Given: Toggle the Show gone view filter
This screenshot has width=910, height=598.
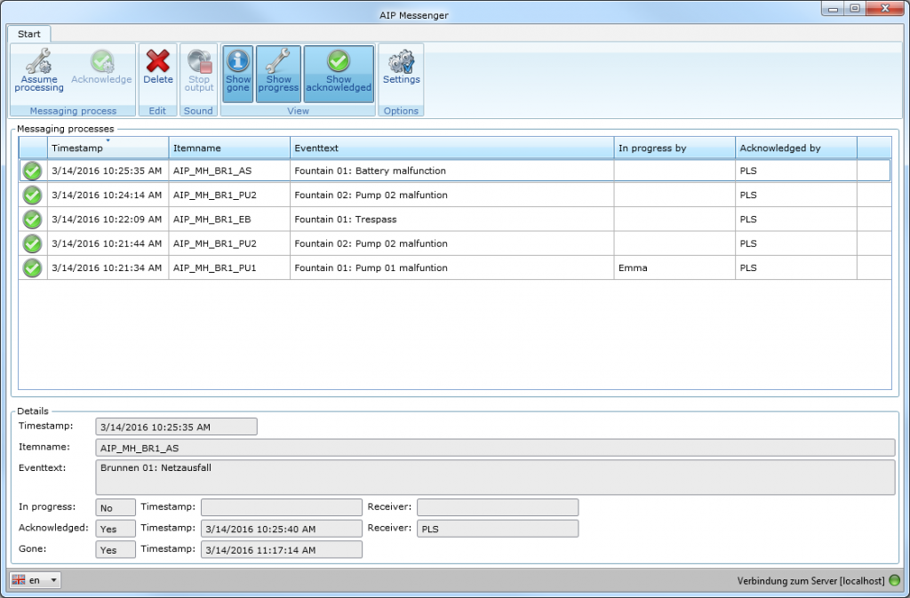Looking at the screenshot, I should pyautogui.click(x=238, y=73).
